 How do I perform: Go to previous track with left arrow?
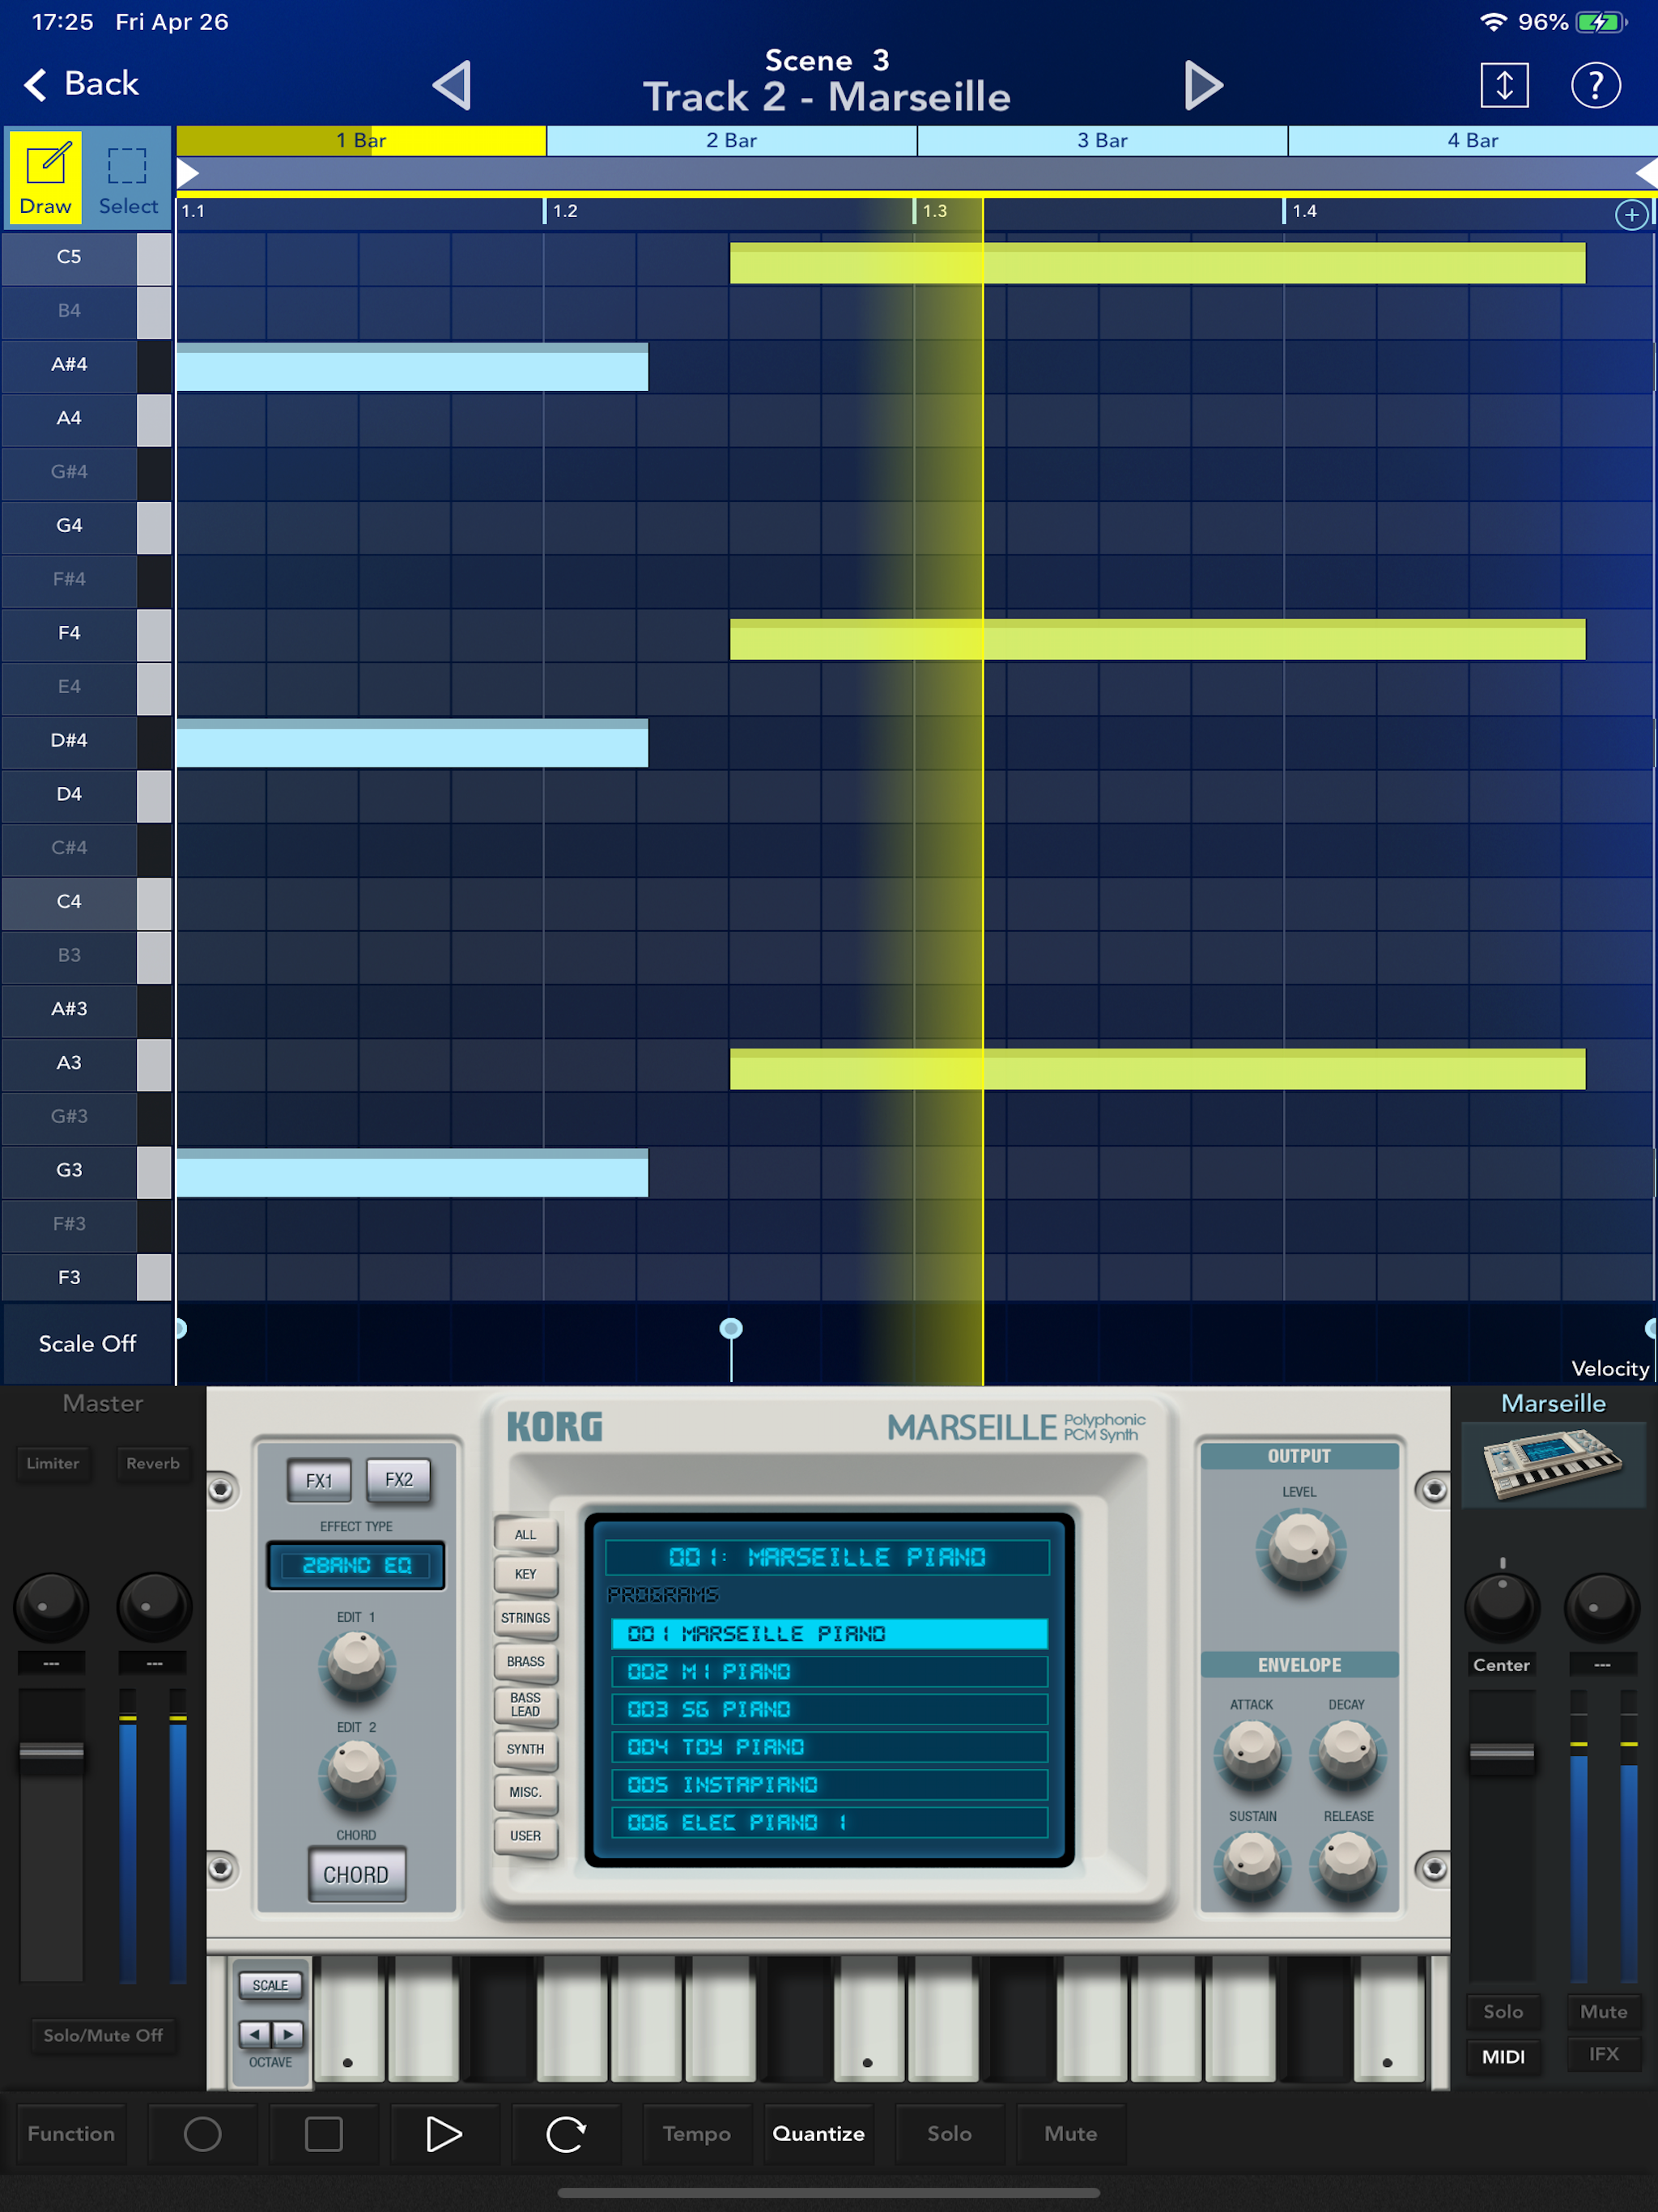(x=452, y=85)
